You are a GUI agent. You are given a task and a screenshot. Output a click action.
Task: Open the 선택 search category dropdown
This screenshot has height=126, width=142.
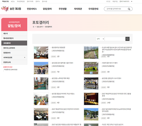100,39
